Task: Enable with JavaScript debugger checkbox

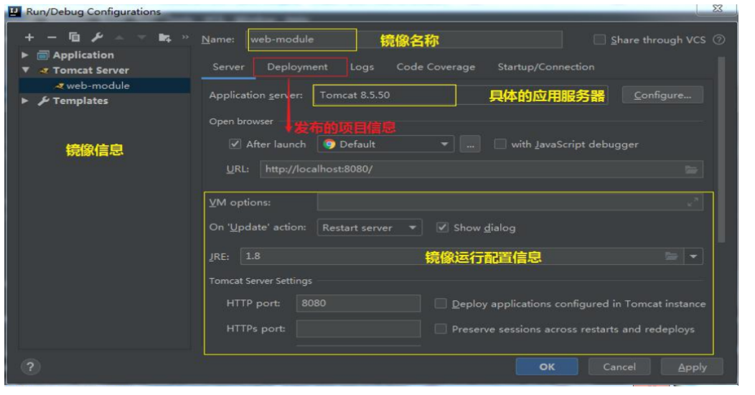Action: pyautogui.click(x=500, y=144)
